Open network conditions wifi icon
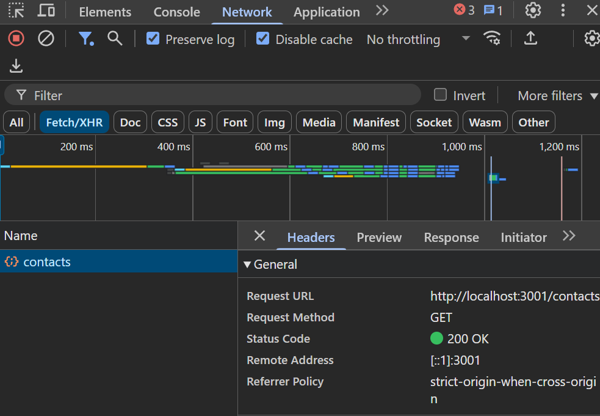The image size is (600, 416). click(x=492, y=38)
